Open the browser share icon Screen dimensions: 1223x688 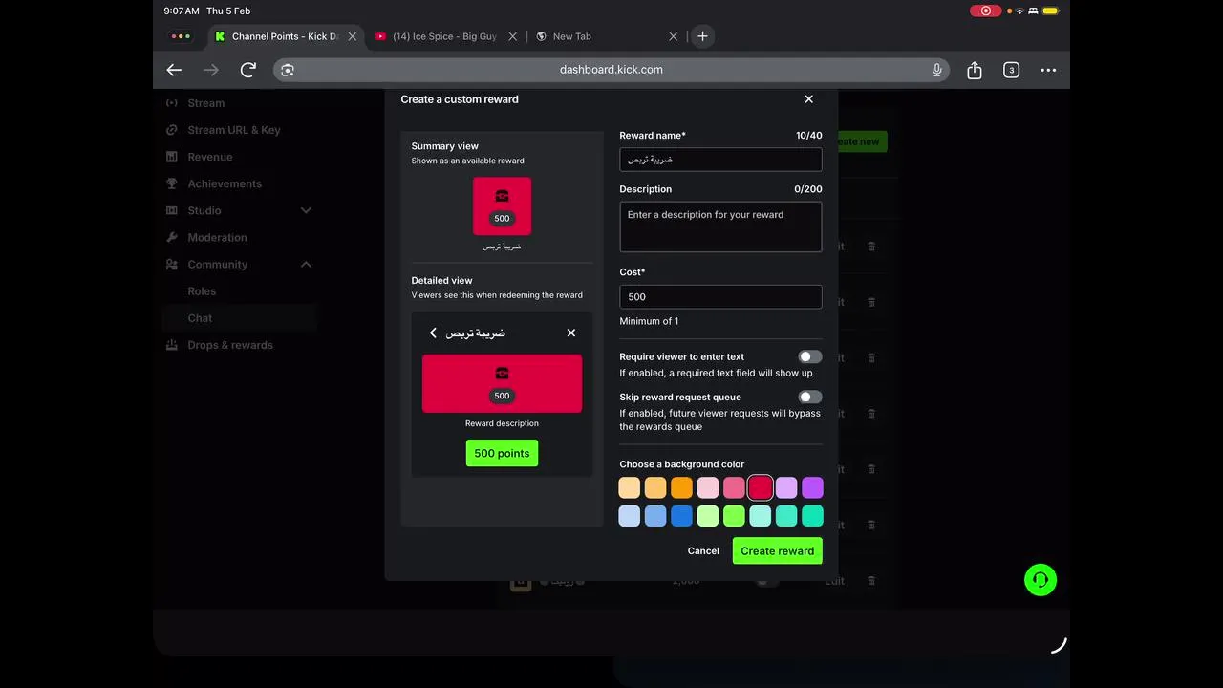[x=975, y=70]
